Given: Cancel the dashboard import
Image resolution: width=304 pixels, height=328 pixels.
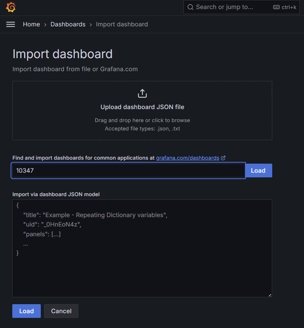Looking at the screenshot, I should click(x=61, y=311).
